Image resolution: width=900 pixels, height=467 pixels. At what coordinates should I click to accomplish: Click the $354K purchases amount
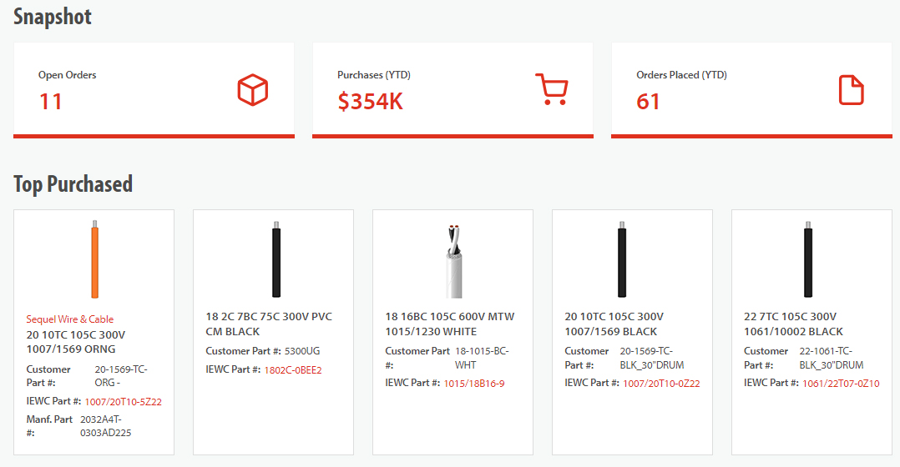click(x=370, y=102)
